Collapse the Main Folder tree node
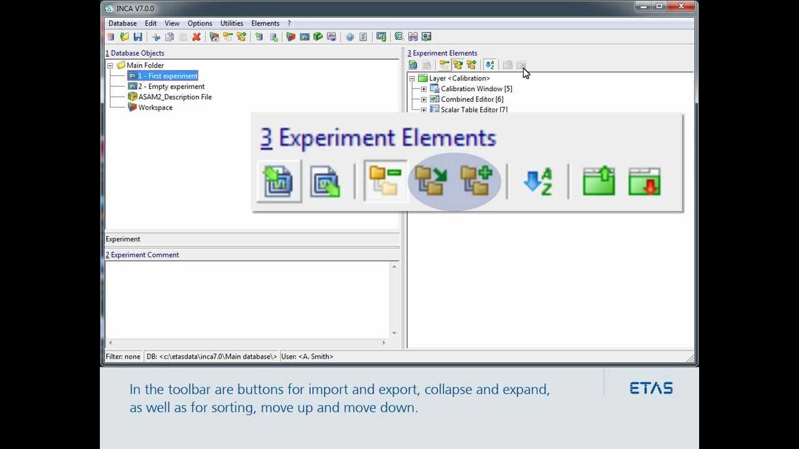799x449 pixels. [110, 65]
